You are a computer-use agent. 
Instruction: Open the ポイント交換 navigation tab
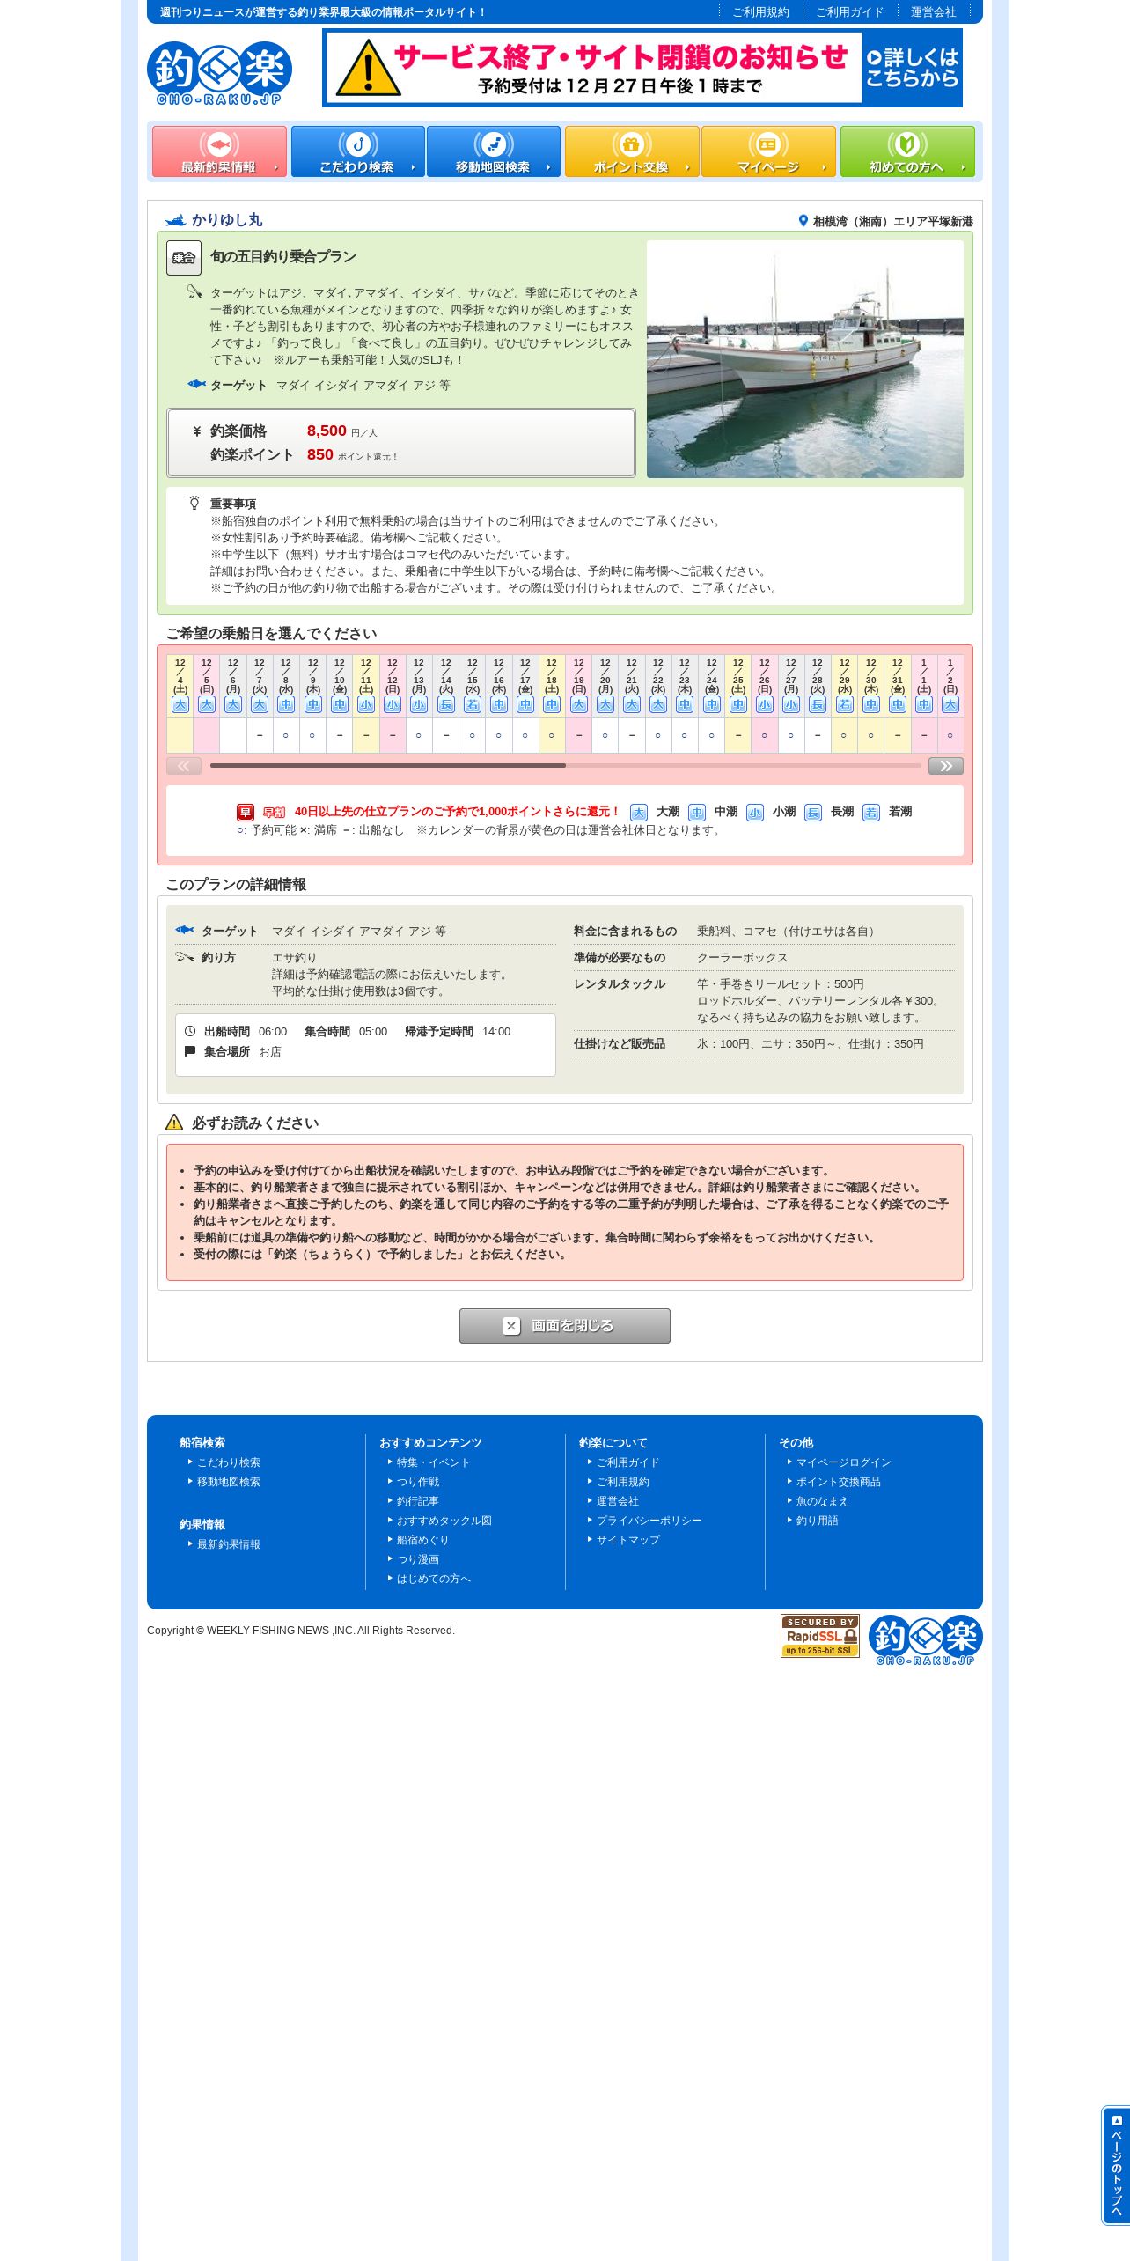(632, 151)
